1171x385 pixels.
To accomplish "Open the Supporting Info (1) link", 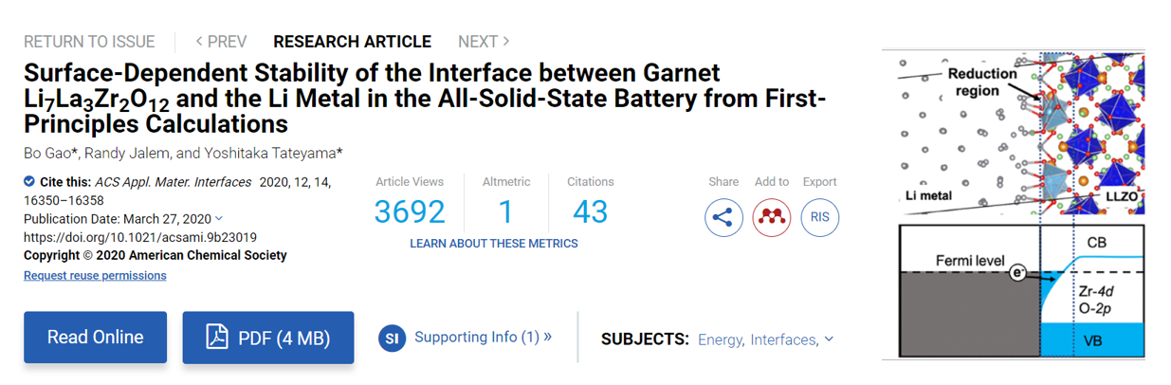I will point(483,337).
